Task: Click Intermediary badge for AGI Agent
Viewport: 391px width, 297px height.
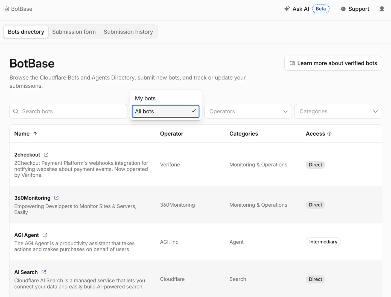Action: [323, 242]
